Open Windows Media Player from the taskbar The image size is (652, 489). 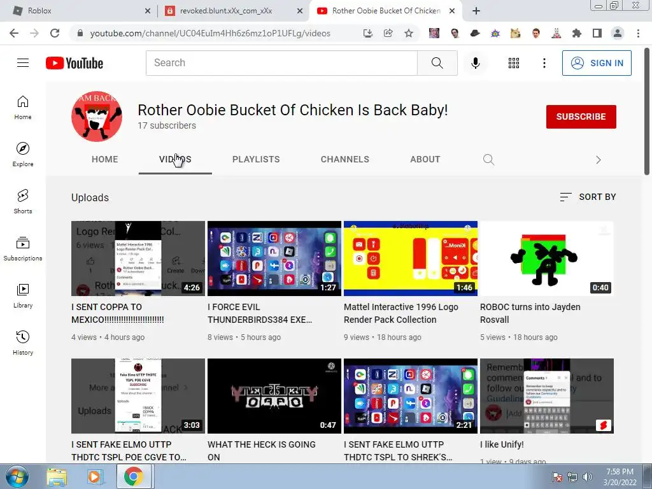tap(94, 477)
